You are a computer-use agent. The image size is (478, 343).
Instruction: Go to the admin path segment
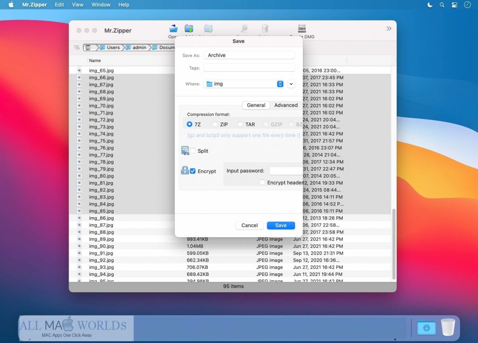pos(136,48)
